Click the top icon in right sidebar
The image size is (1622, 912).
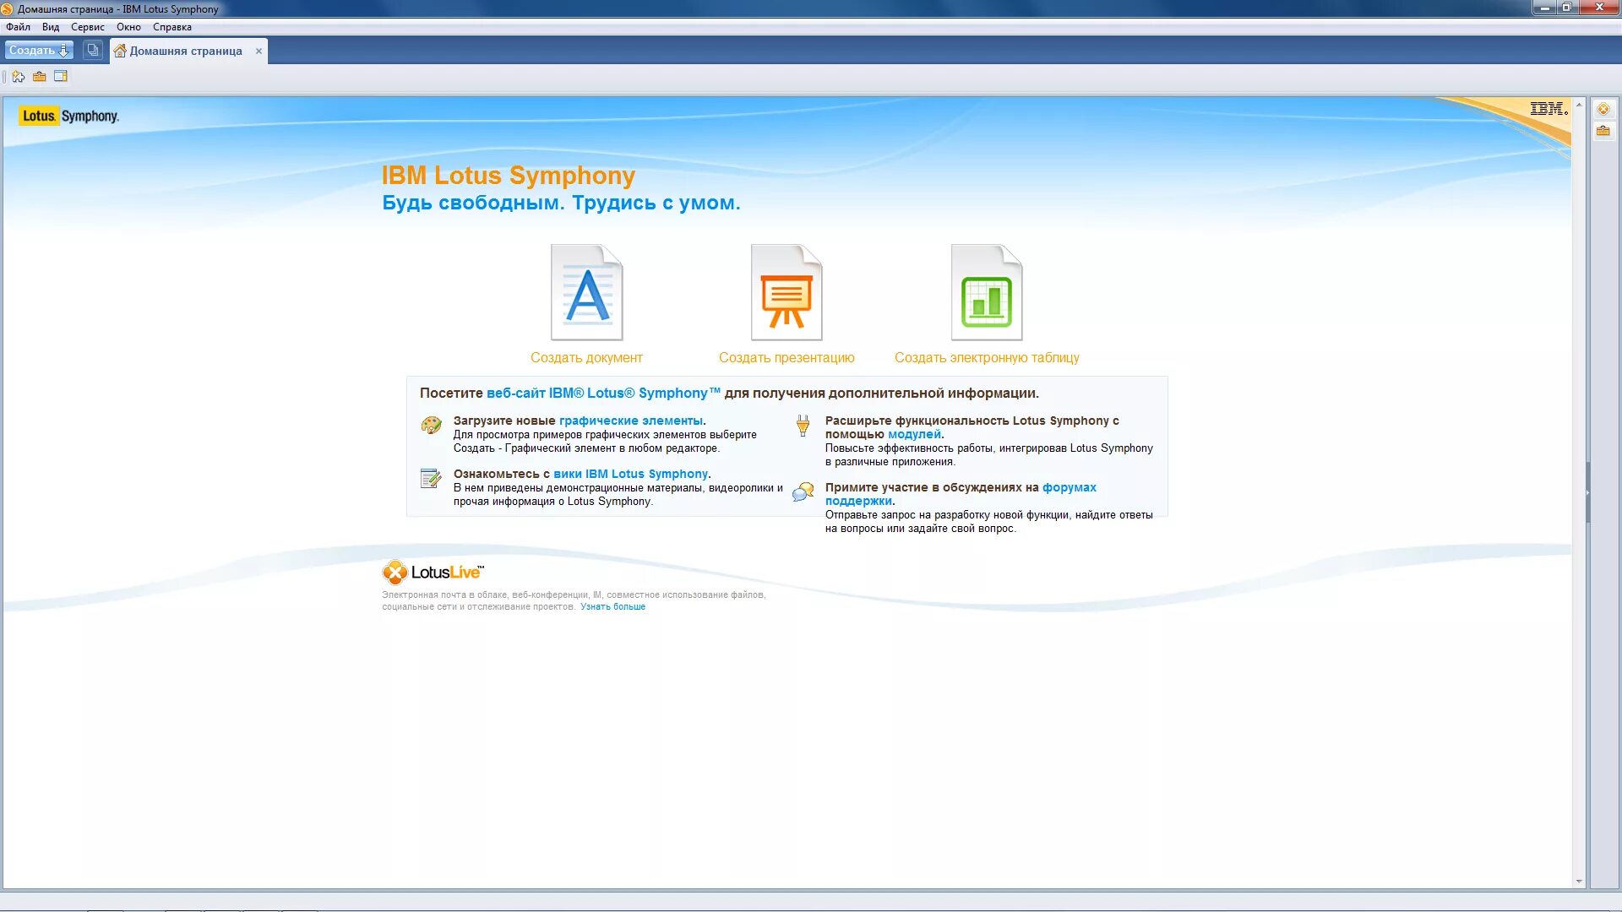pos(1603,110)
